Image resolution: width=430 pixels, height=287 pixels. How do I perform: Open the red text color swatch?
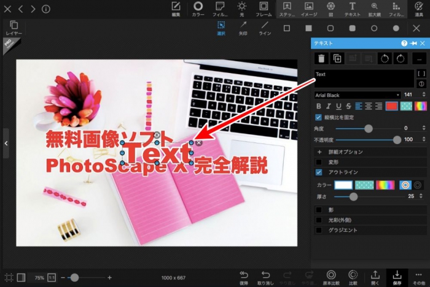pyautogui.click(x=392, y=106)
